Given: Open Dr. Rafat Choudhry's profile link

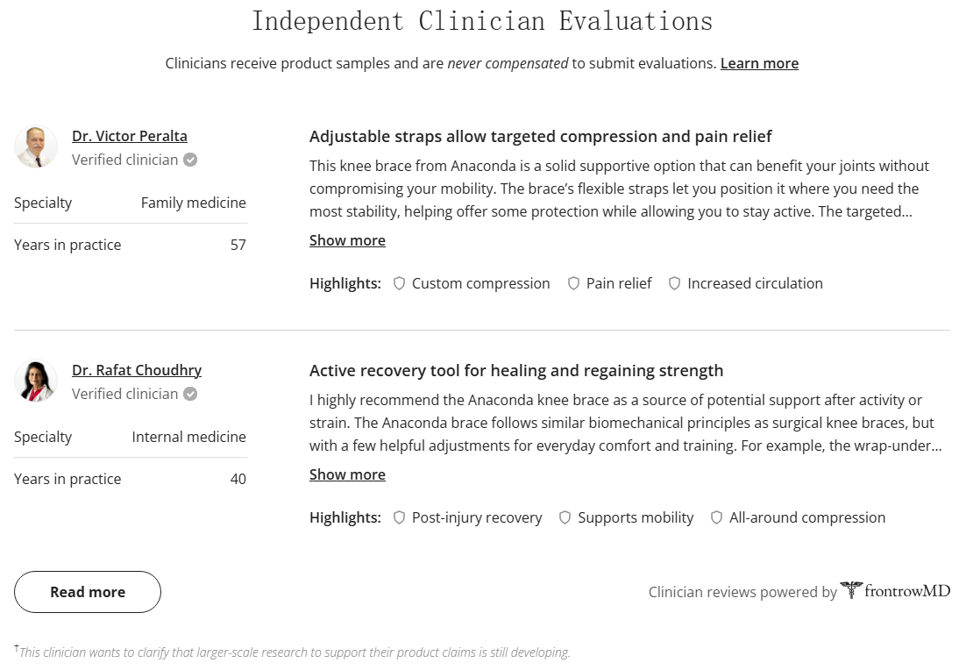Looking at the screenshot, I should pos(137,370).
